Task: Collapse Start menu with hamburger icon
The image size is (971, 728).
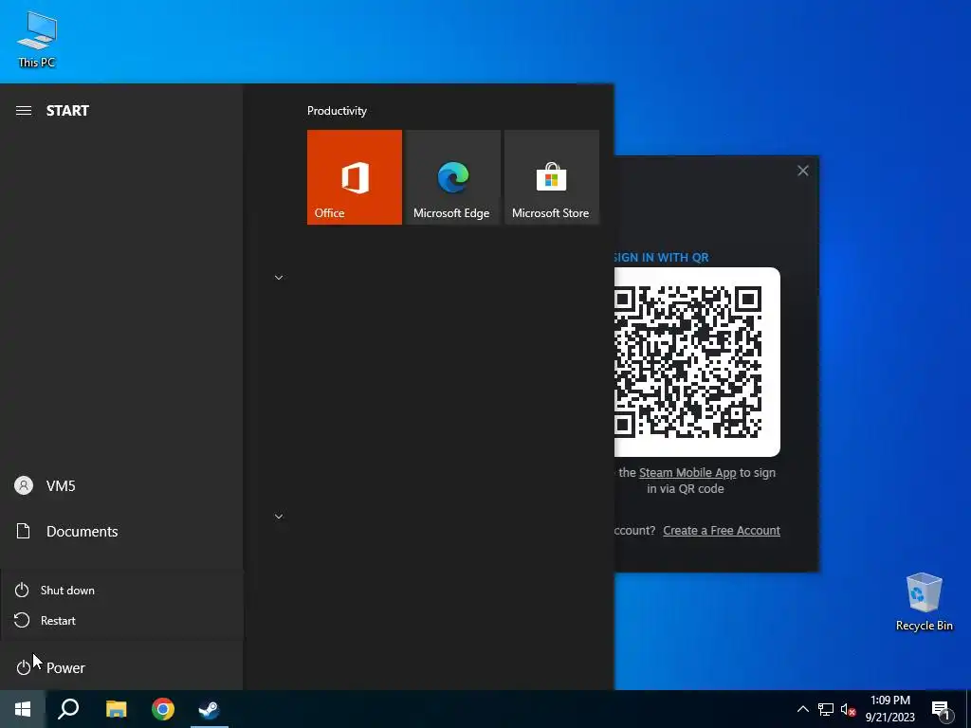Action: click(24, 111)
